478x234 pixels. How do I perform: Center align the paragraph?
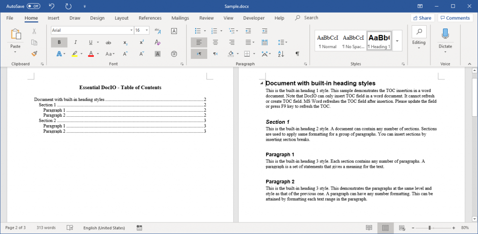(215, 43)
